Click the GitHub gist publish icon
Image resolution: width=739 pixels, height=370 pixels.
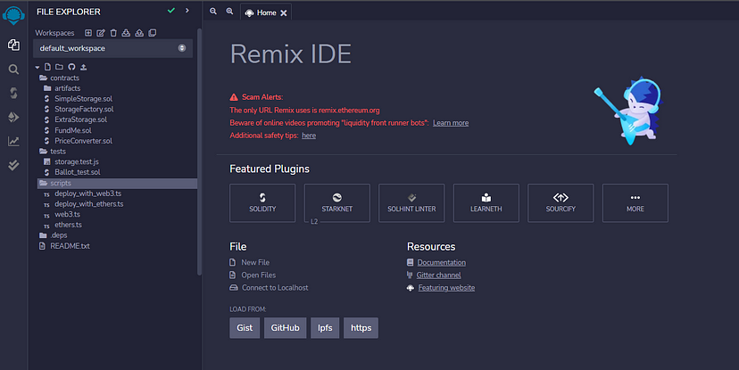71,67
